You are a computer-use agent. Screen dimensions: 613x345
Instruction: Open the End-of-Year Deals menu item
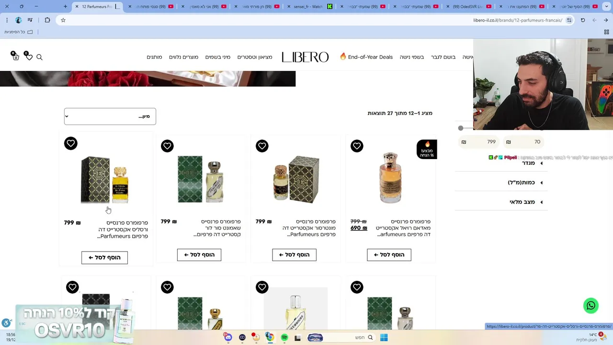pyautogui.click(x=366, y=57)
